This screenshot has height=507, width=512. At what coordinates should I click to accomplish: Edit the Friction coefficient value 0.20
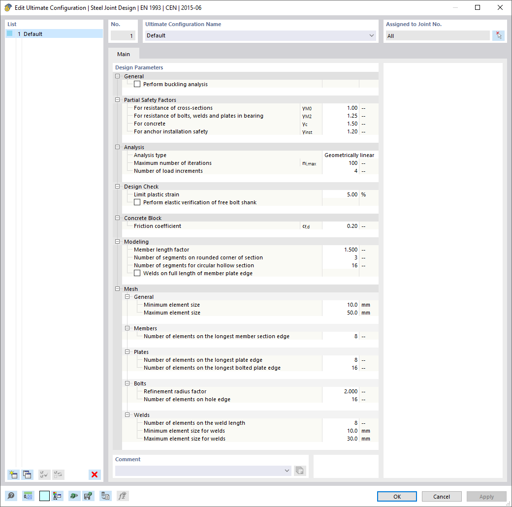tap(340, 226)
